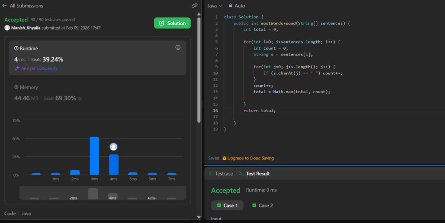Click avatar marker above 4ms bar
Viewport: 445px width, 223px height.
[113, 147]
